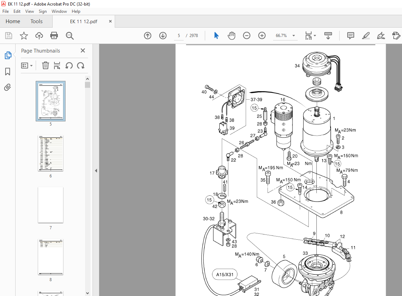Click the A15/X31 label in diagram
Image resolution: width=402 pixels, height=296 pixels.
(x=225, y=275)
